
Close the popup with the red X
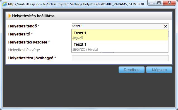[x=169, y=3]
